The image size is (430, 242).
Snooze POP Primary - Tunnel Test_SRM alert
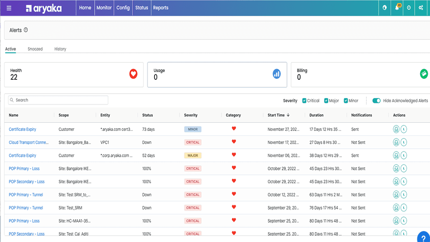point(404,207)
